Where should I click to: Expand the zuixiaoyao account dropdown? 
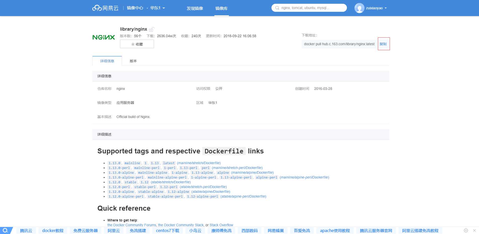(376, 8)
